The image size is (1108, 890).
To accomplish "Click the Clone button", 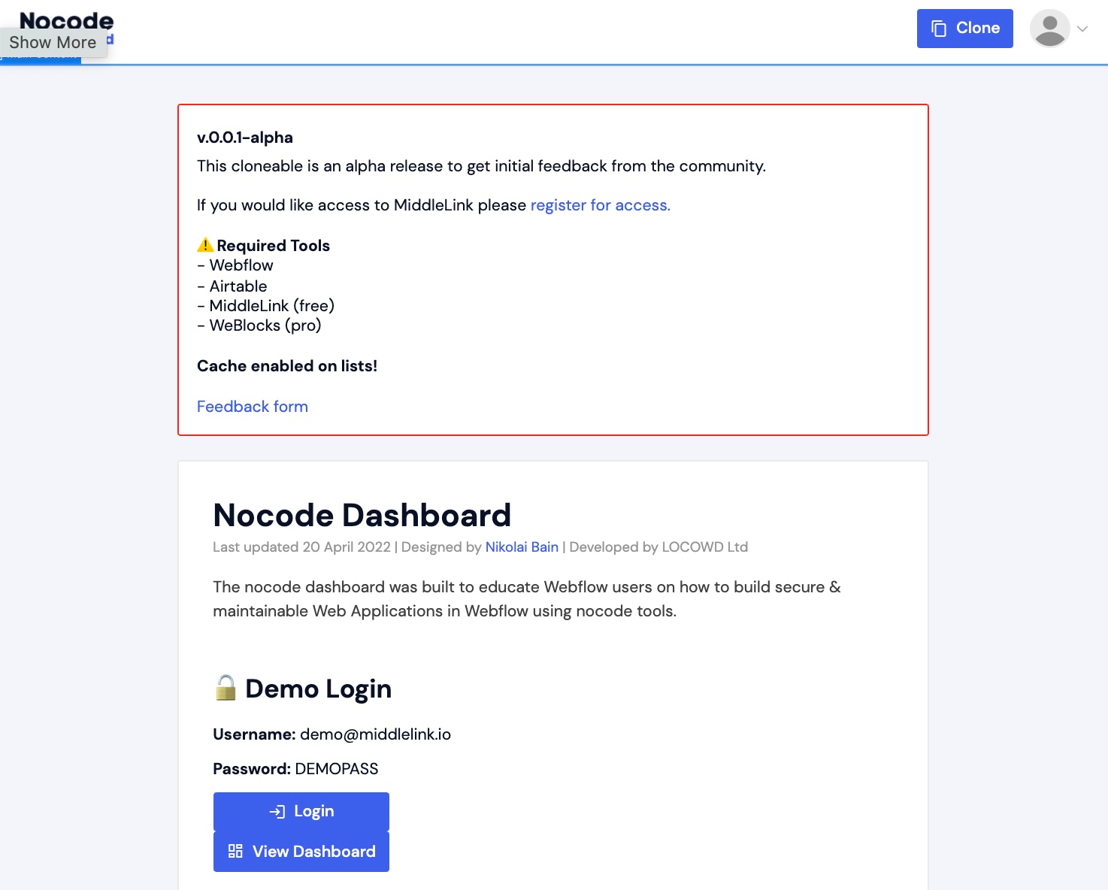I will (x=964, y=29).
